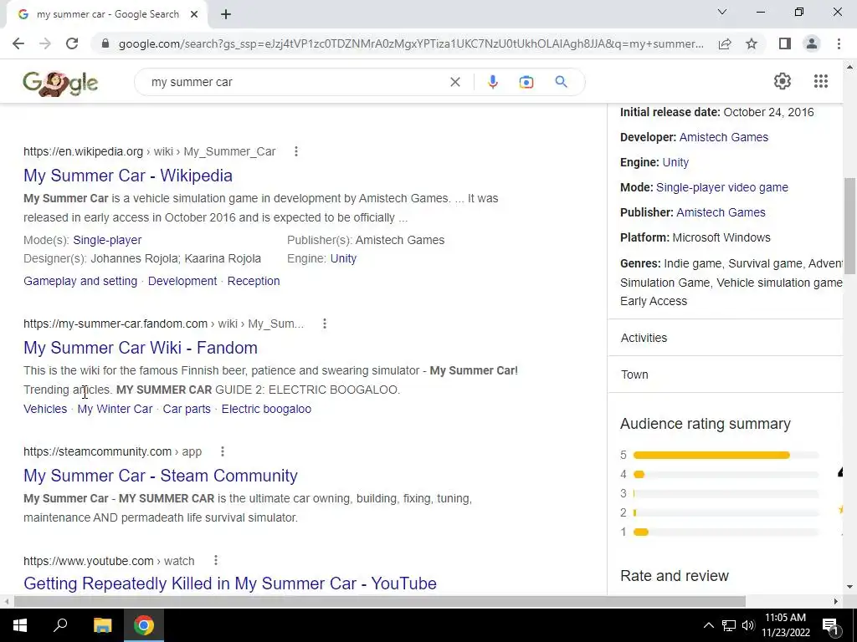Open the 'Car parts' sitelink
Viewport: 857px width, 642px height.
pos(187,409)
